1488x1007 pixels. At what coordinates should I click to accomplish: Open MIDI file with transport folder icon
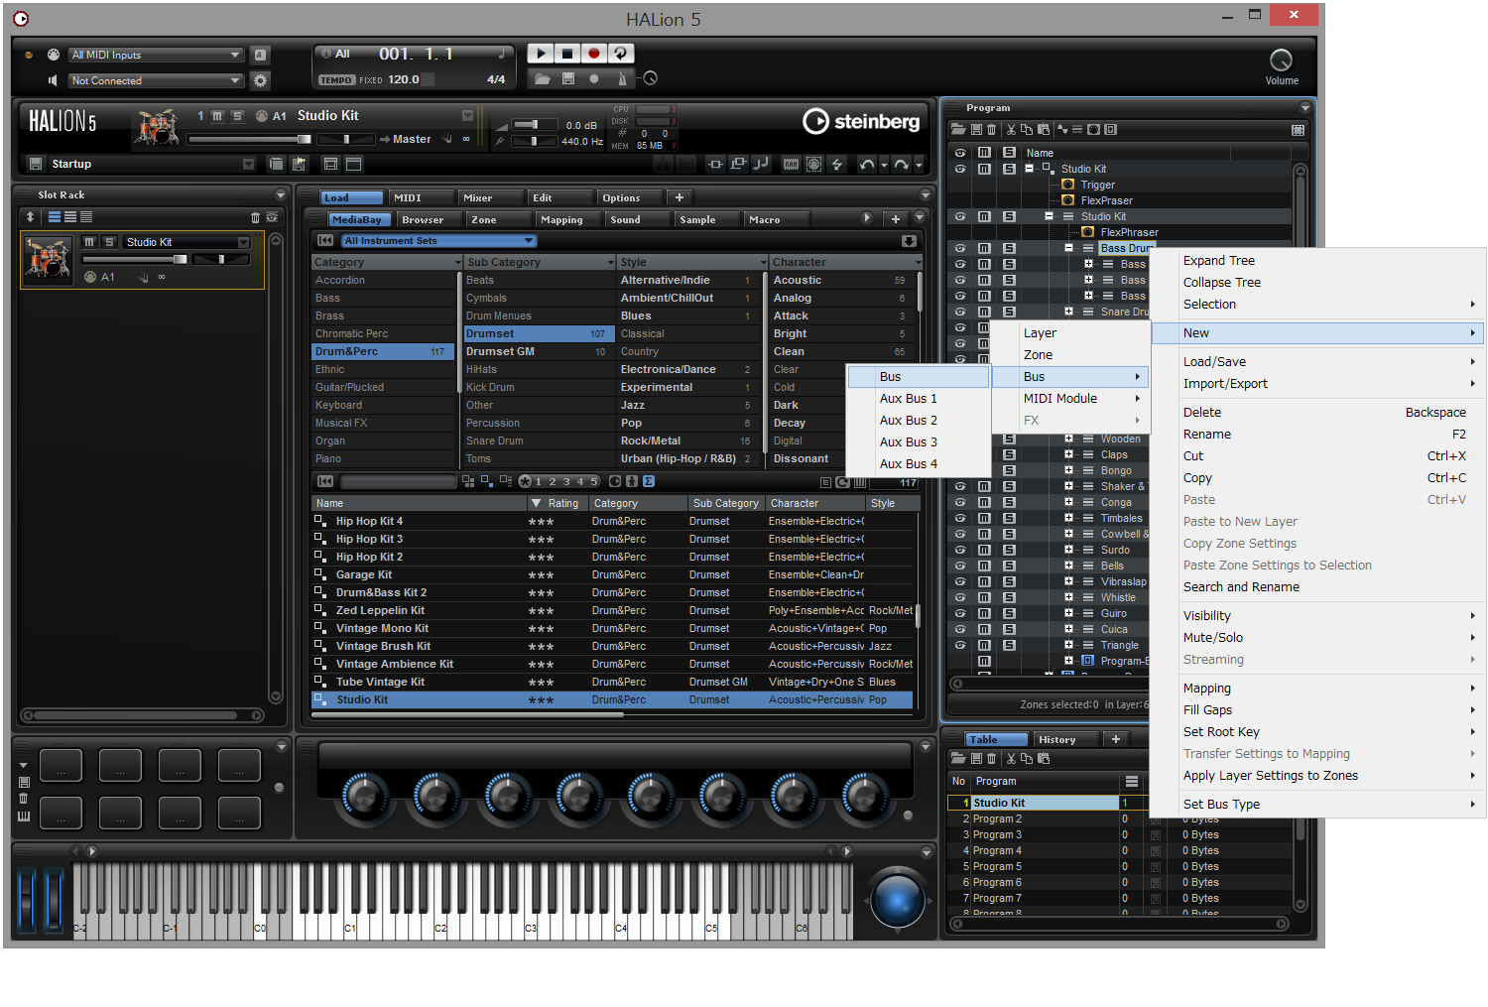(542, 78)
